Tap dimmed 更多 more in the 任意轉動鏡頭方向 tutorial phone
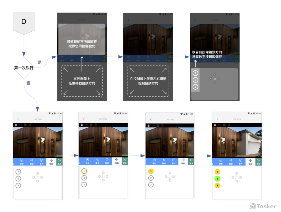The height and width of the screenshot is (212, 281). pyautogui.click(x=104, y=59)
